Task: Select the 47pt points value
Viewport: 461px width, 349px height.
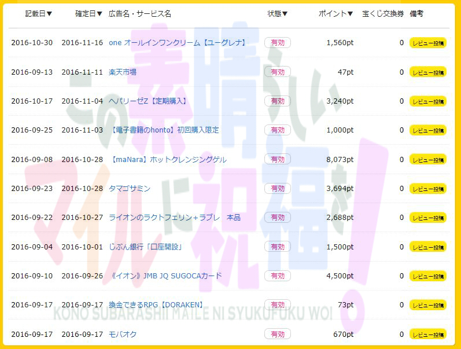Action: [x=345, y=72]
